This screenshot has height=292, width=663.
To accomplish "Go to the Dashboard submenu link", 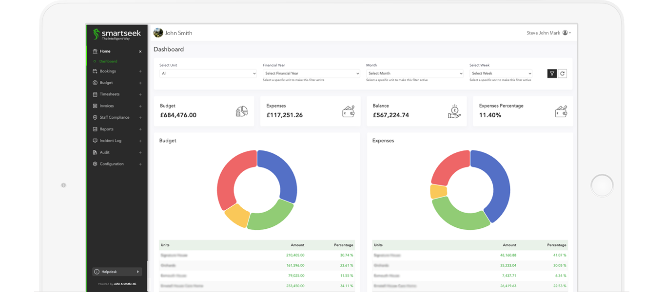I will point(108,61).
